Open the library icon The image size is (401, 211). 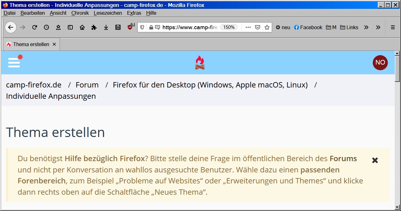[x=118, y=27]
